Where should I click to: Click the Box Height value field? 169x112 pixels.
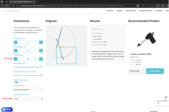[x=28, y=51]
